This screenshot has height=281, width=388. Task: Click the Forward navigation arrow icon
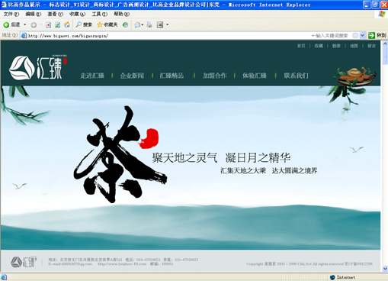click(x=34, y=24)
